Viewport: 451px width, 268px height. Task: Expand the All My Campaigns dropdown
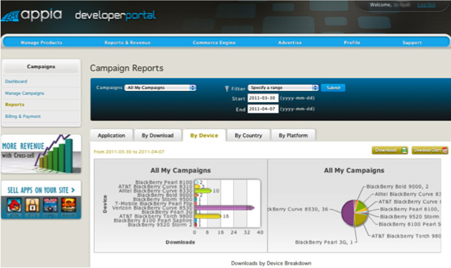(160, 87)
